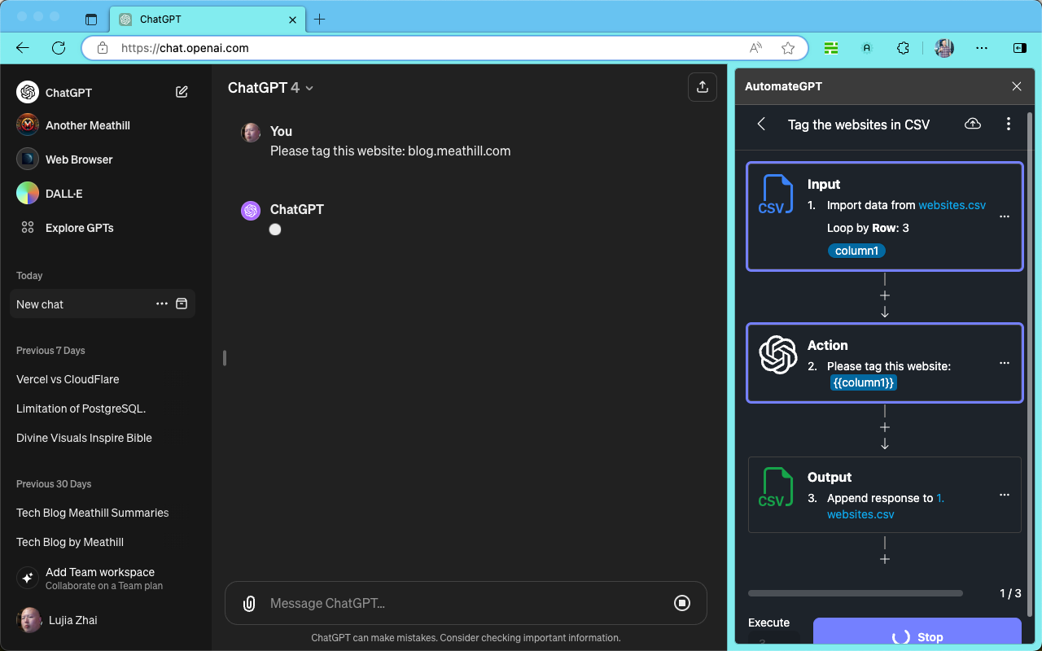Click the browser address bar
This screenshot has height=651, width=1042.
pos(444,48)
